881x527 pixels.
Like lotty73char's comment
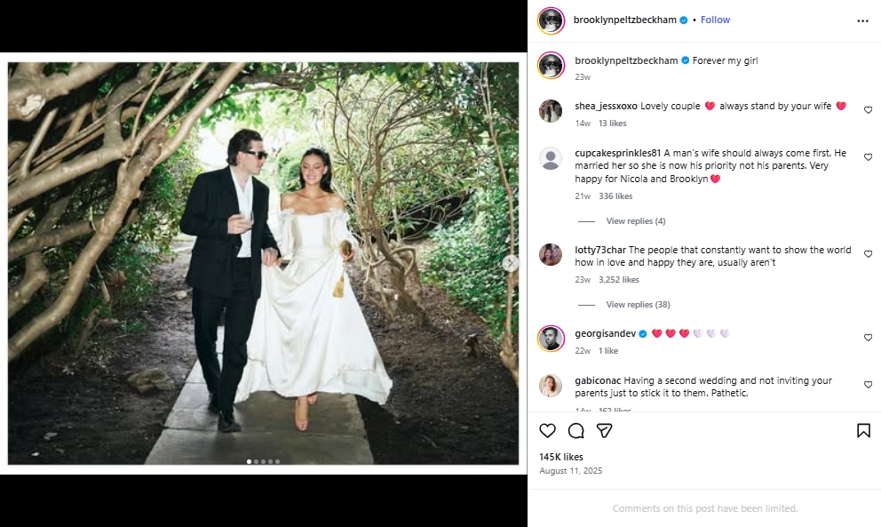coord(868,254)
